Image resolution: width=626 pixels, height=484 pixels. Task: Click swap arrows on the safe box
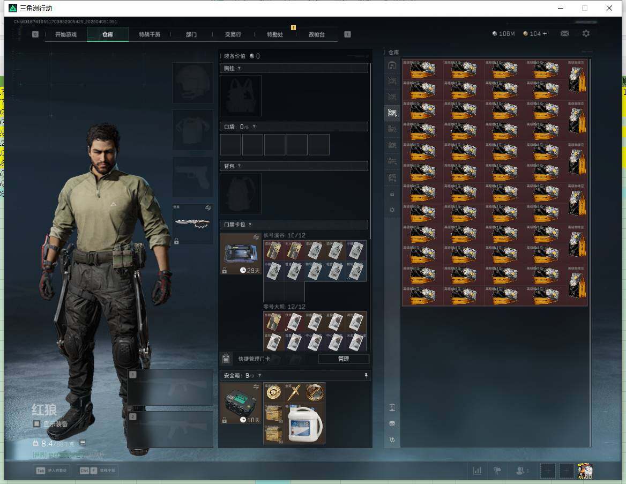coord(256,386)
